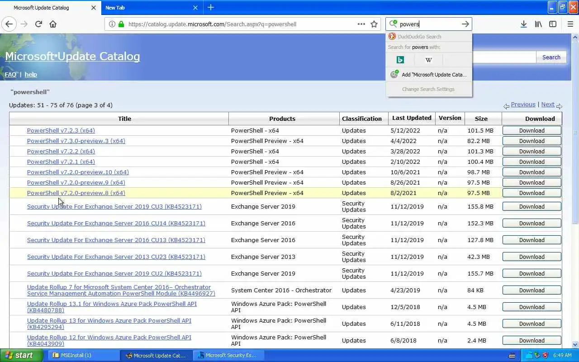
Task: Click the browser search box text
Action: (409, 24)
